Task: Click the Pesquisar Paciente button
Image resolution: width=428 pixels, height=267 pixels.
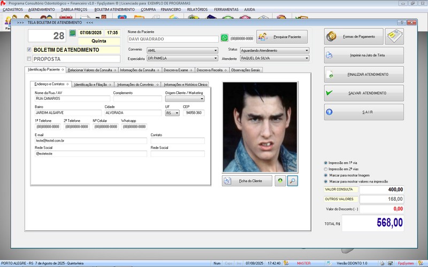Action: [282, 36]
